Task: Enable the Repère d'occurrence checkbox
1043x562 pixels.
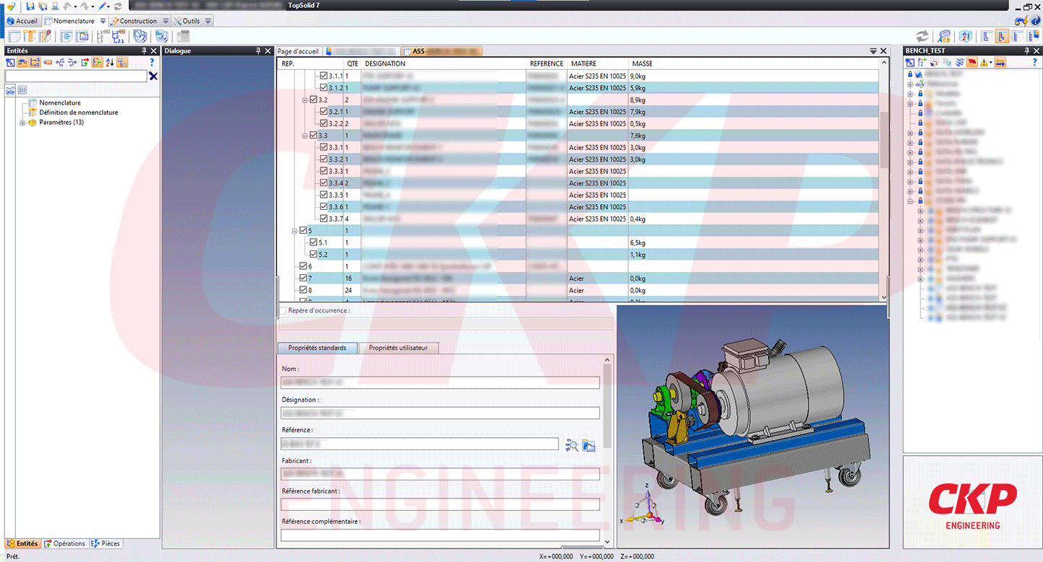Action: 283,311
